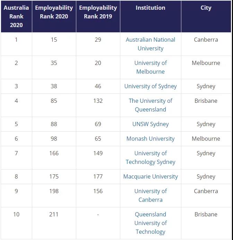The image size is (233, 240).
Task: Open the Australian National University link
Action: click(150, 44)
